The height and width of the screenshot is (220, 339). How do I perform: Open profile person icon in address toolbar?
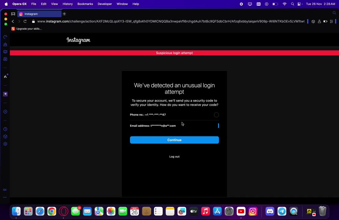click(319, 21)
